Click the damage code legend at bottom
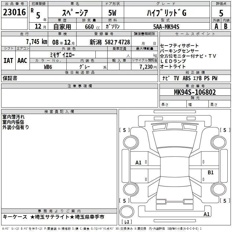232x232 pixels. point(102,229)
